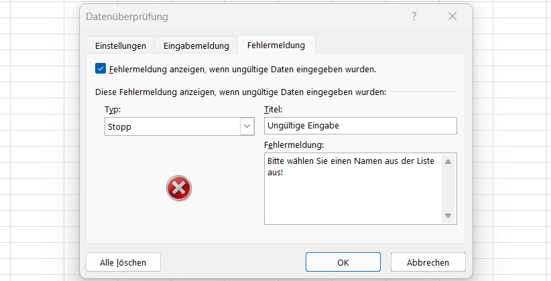
Task: Select the Fehlermeldung tab
Action: click(276, 45)
